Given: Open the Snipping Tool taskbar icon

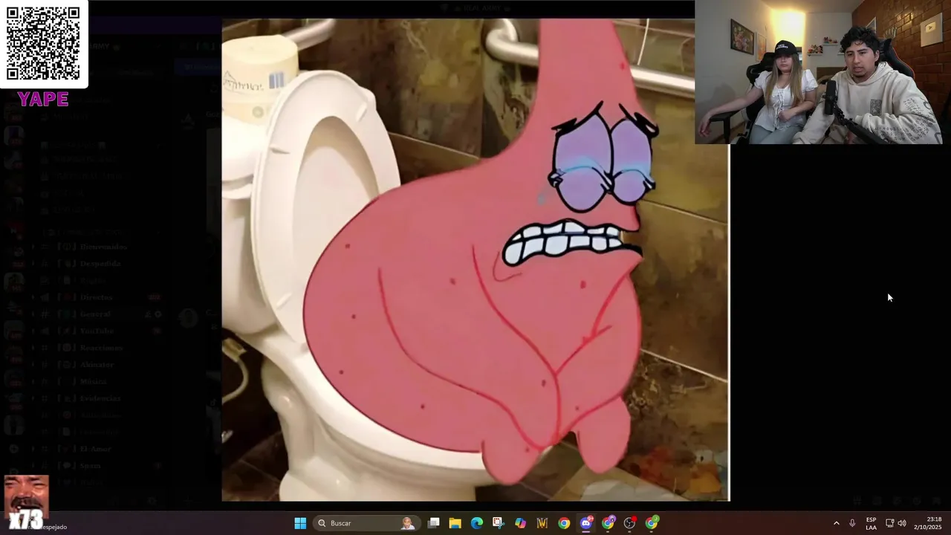Looking at the screenshot, I should coord(499,523).
